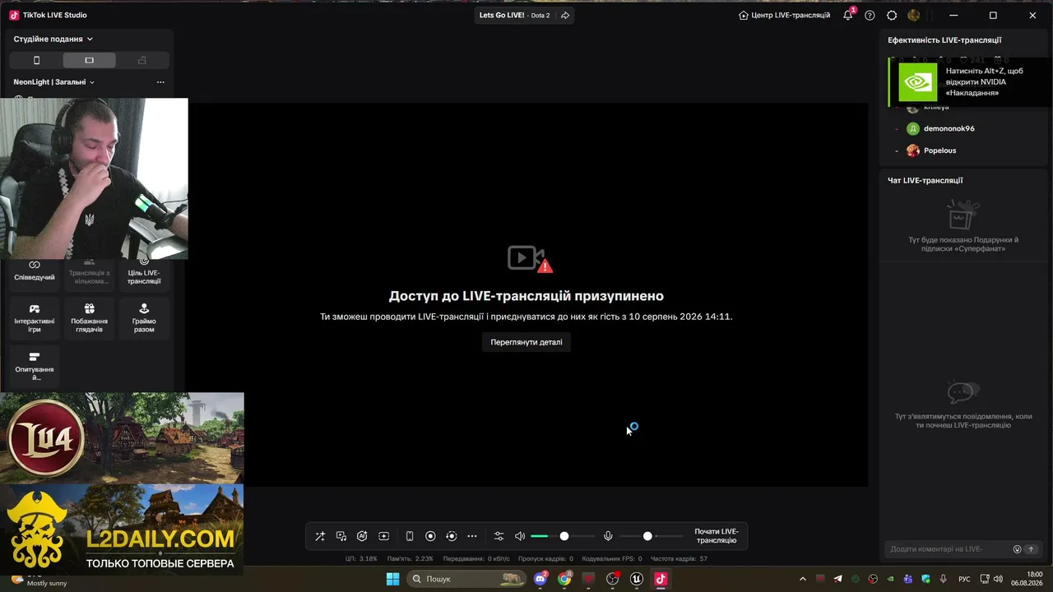Open Unreal Engine from the taskbar
This screenshot has height=592, width=1053.
pyautogui.click(x=636, y=579)
